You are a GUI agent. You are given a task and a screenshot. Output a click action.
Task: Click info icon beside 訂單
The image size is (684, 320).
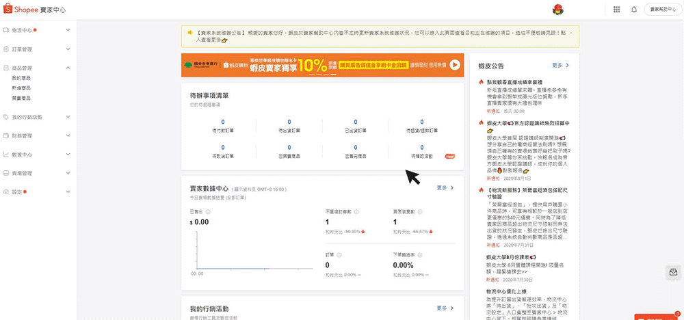pyautogui.click(x=339, y=255)
